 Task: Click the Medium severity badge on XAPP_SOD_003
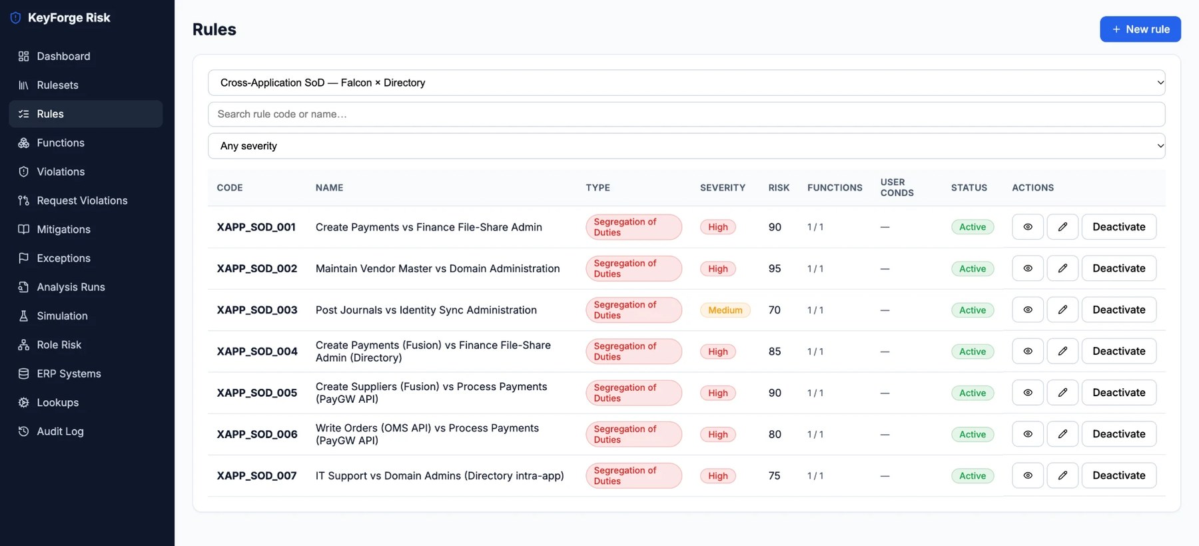725,310
